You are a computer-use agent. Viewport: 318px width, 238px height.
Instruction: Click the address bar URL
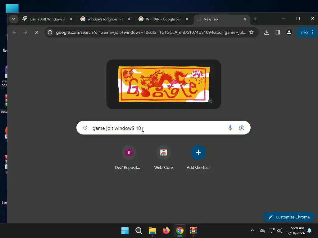[151, 32]
